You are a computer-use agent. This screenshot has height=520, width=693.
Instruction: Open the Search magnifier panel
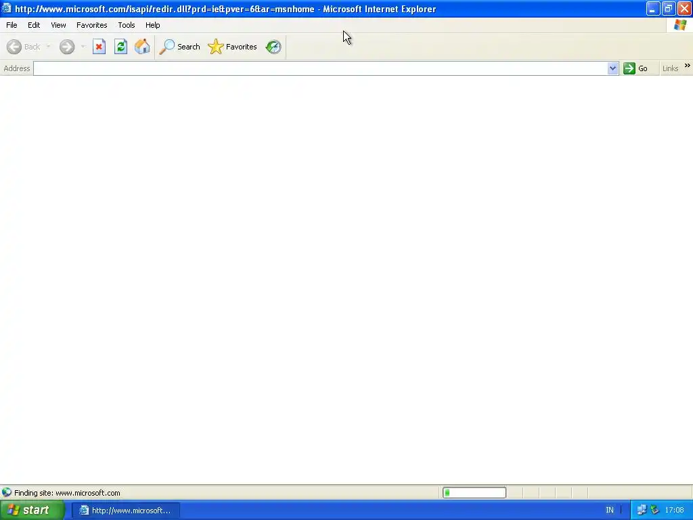(179, 47)
